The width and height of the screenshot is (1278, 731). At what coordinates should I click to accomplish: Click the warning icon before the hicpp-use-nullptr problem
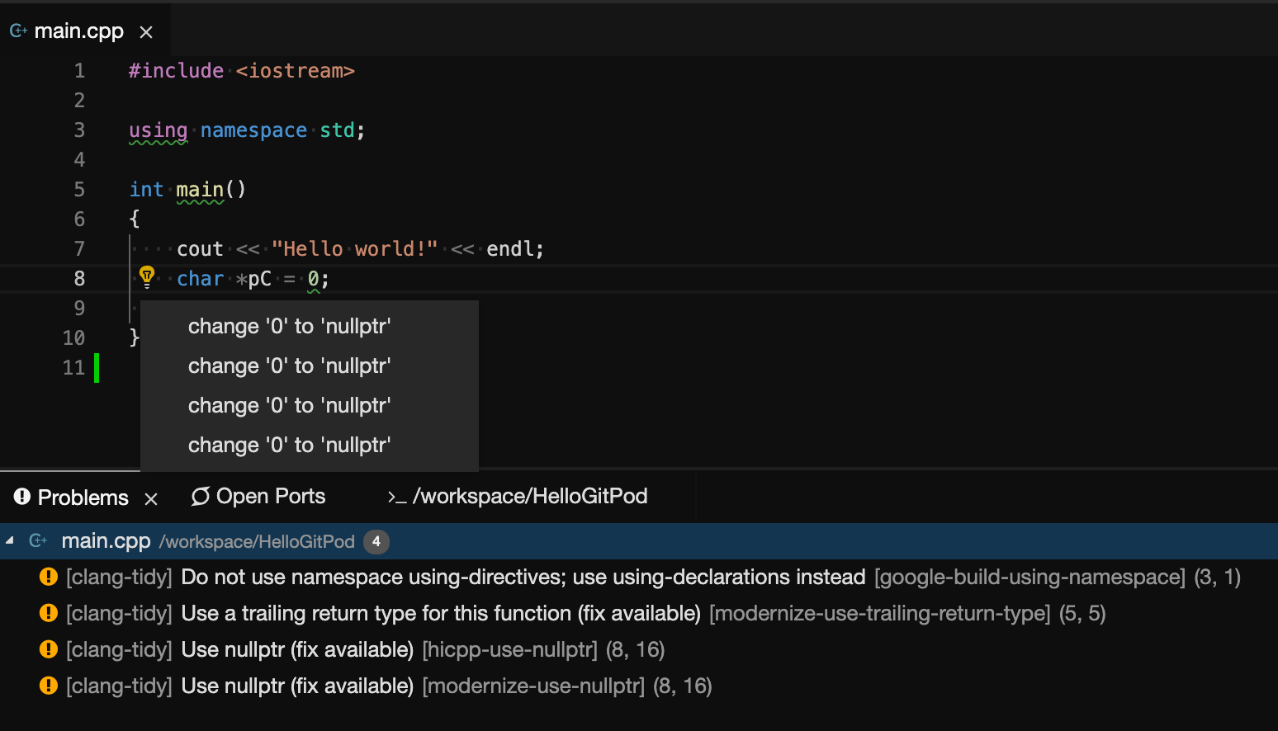click(x=48, y=649)
